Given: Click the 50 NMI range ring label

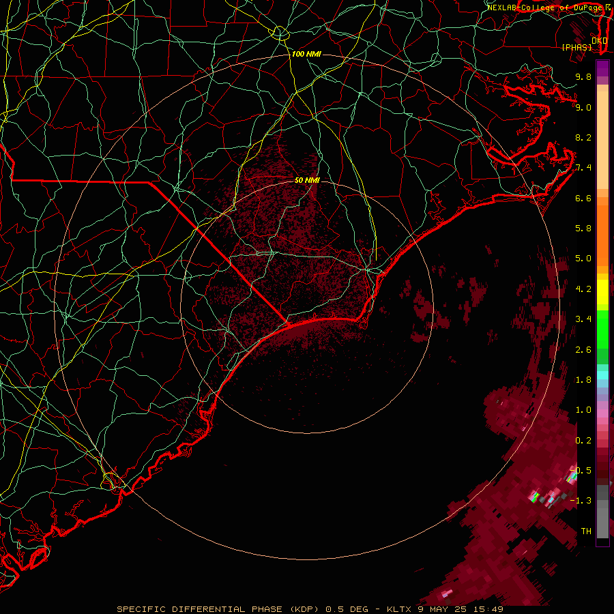Looking at the screenshot, I should coord(307,180).
